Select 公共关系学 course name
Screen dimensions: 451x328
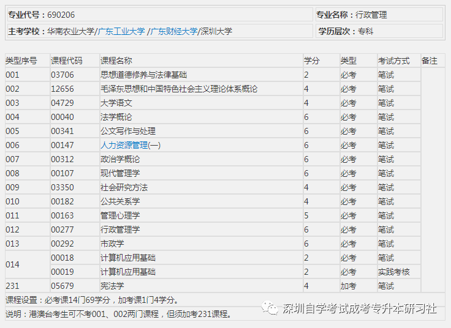pyautogui.click(x=120, y=201)
